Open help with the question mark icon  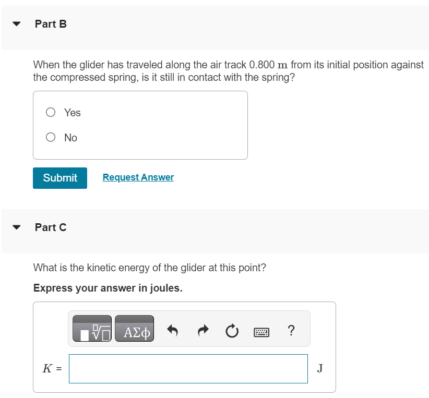pos(291,330)
